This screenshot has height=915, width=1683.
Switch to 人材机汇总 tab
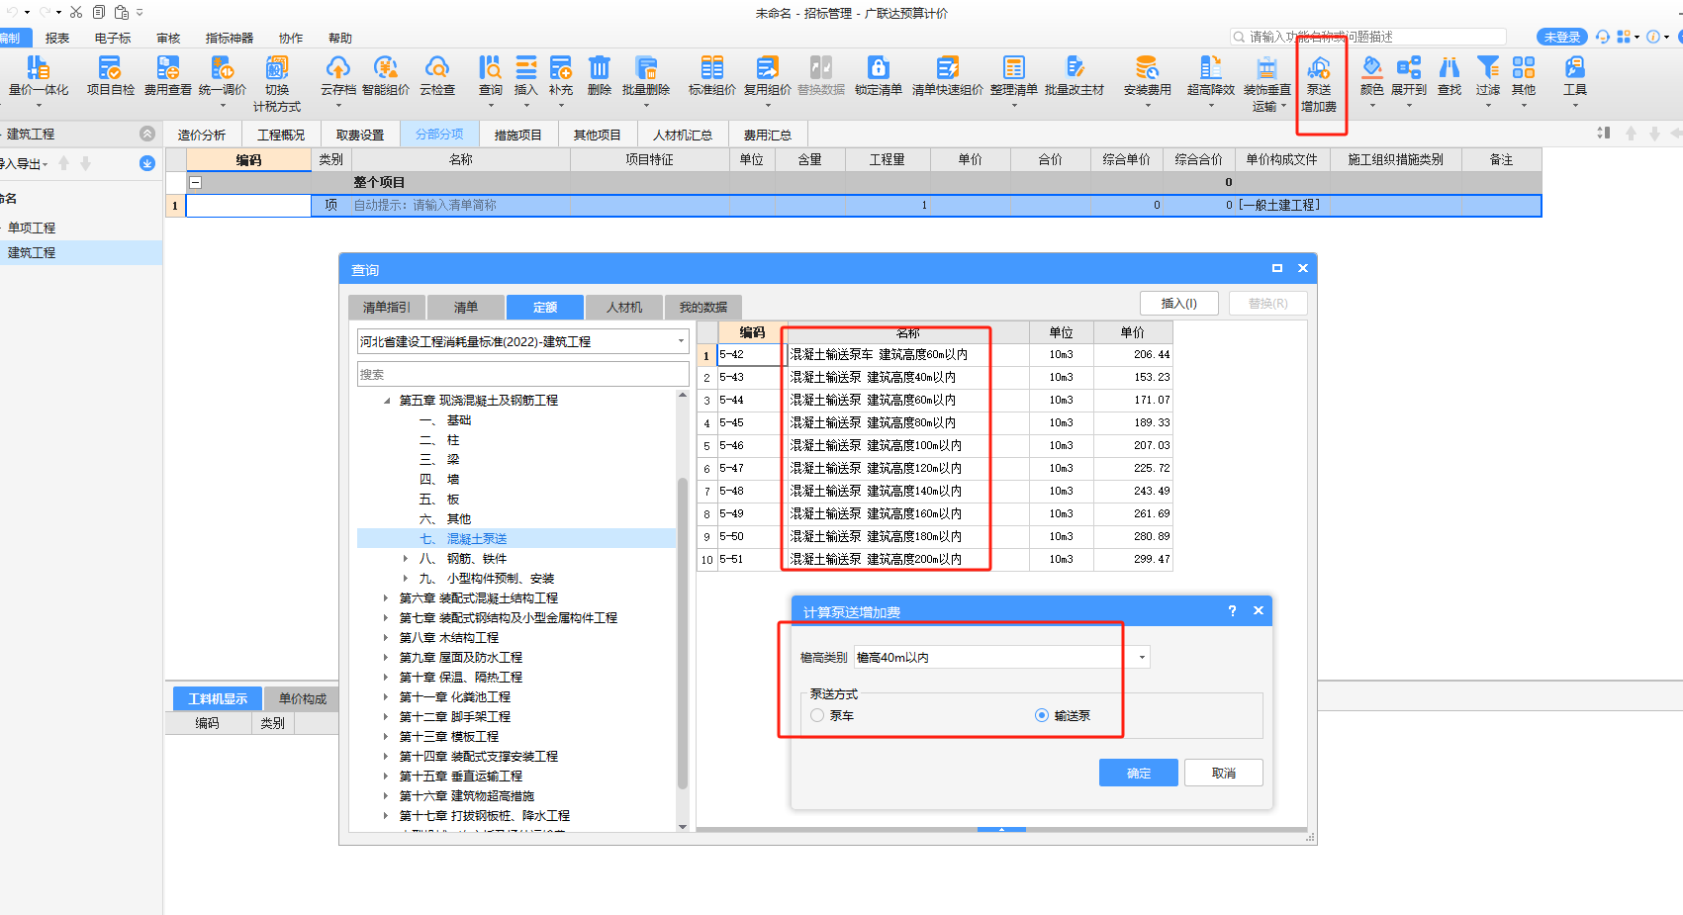(x=683, y=135)
